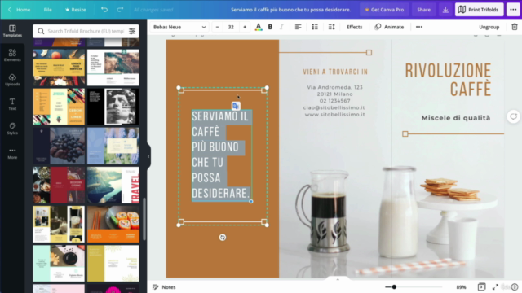This screenshot has width=522, height=293.
Task: Go back to Home
Action: 19,10
